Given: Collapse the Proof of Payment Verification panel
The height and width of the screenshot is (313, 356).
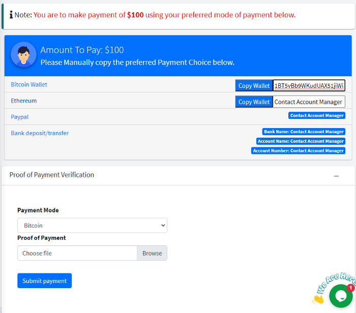Looking at the screenshot, I should pos(336,176).
